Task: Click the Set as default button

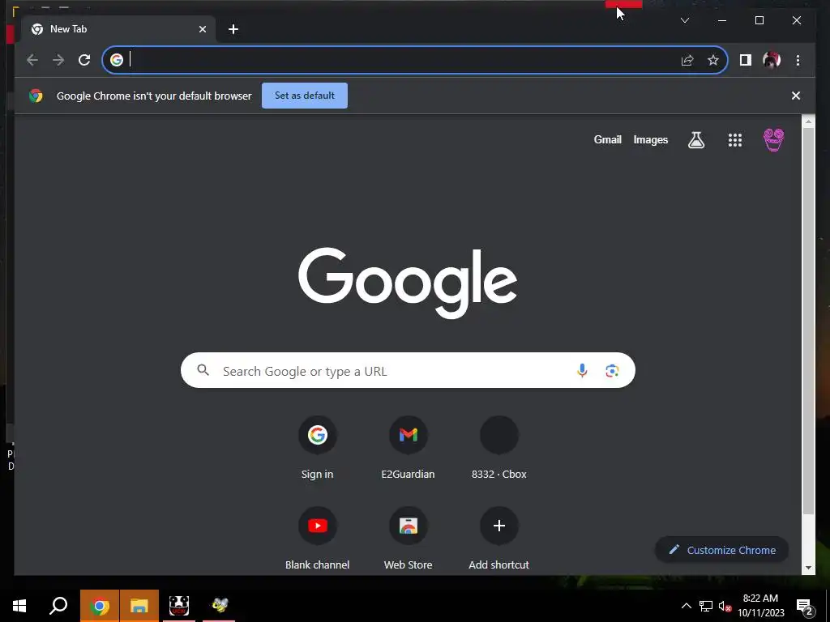Action: [x=305, y=96]
